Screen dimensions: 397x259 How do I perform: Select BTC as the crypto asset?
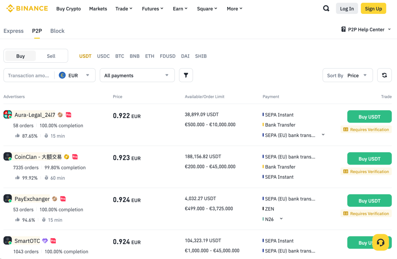[119, 56]
